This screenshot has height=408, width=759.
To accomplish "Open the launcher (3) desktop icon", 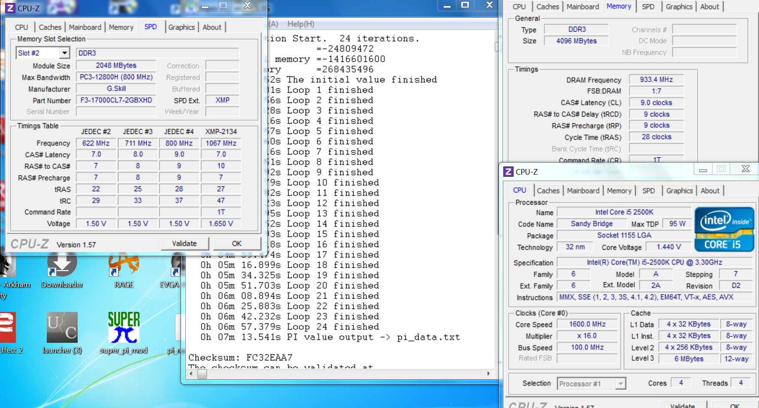I will (x=62, y=333).
